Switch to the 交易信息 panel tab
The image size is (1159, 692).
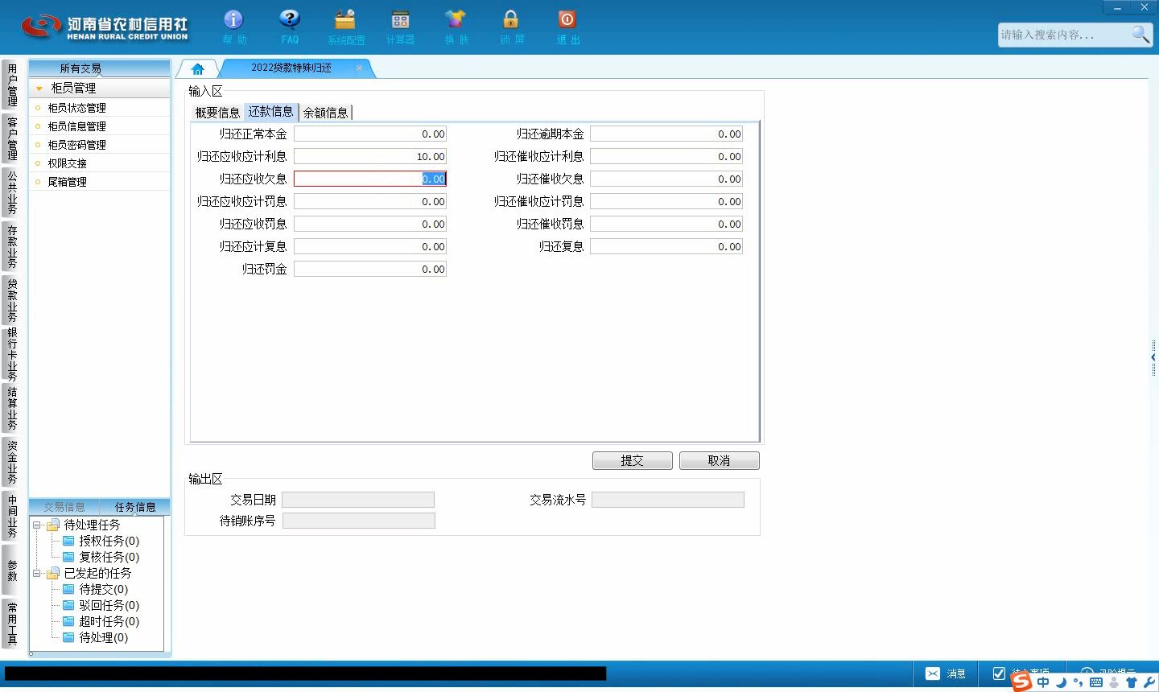[64, 507]
